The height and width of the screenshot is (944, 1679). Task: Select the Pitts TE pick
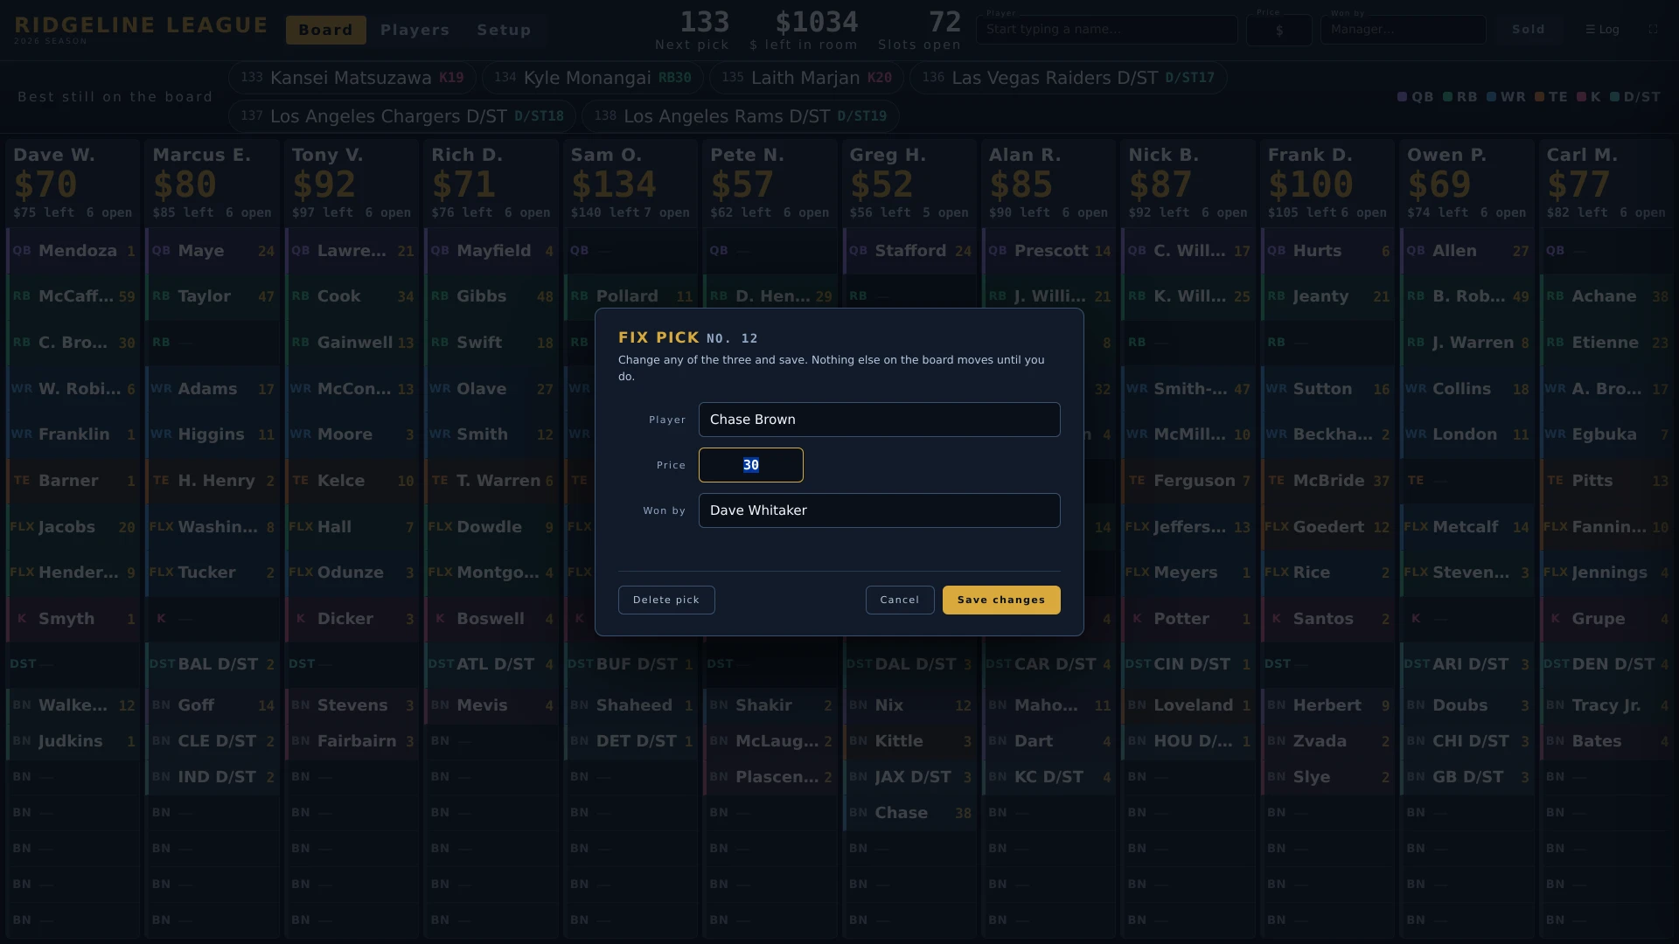coord(1606,481)
